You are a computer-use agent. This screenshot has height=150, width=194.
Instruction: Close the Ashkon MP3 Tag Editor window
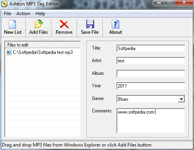pos(184,2)
